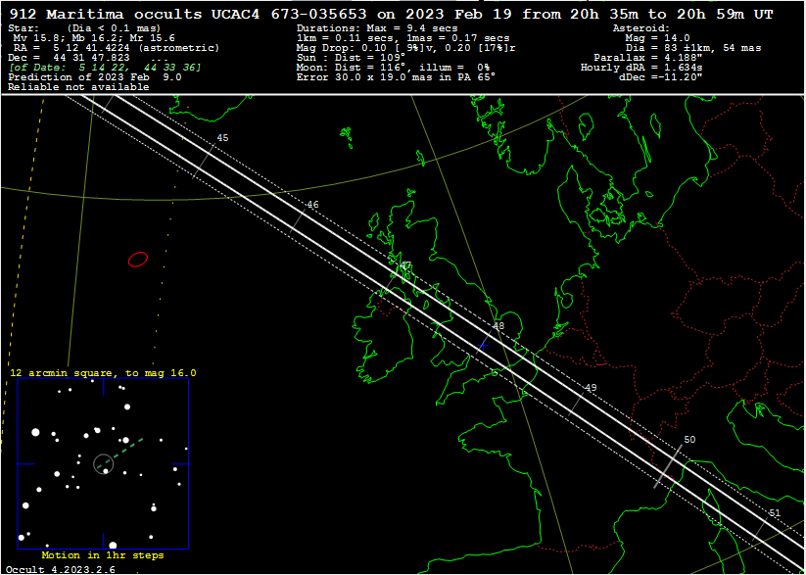
Task: Click the red error ellipse
Action: tap(138, 260)
